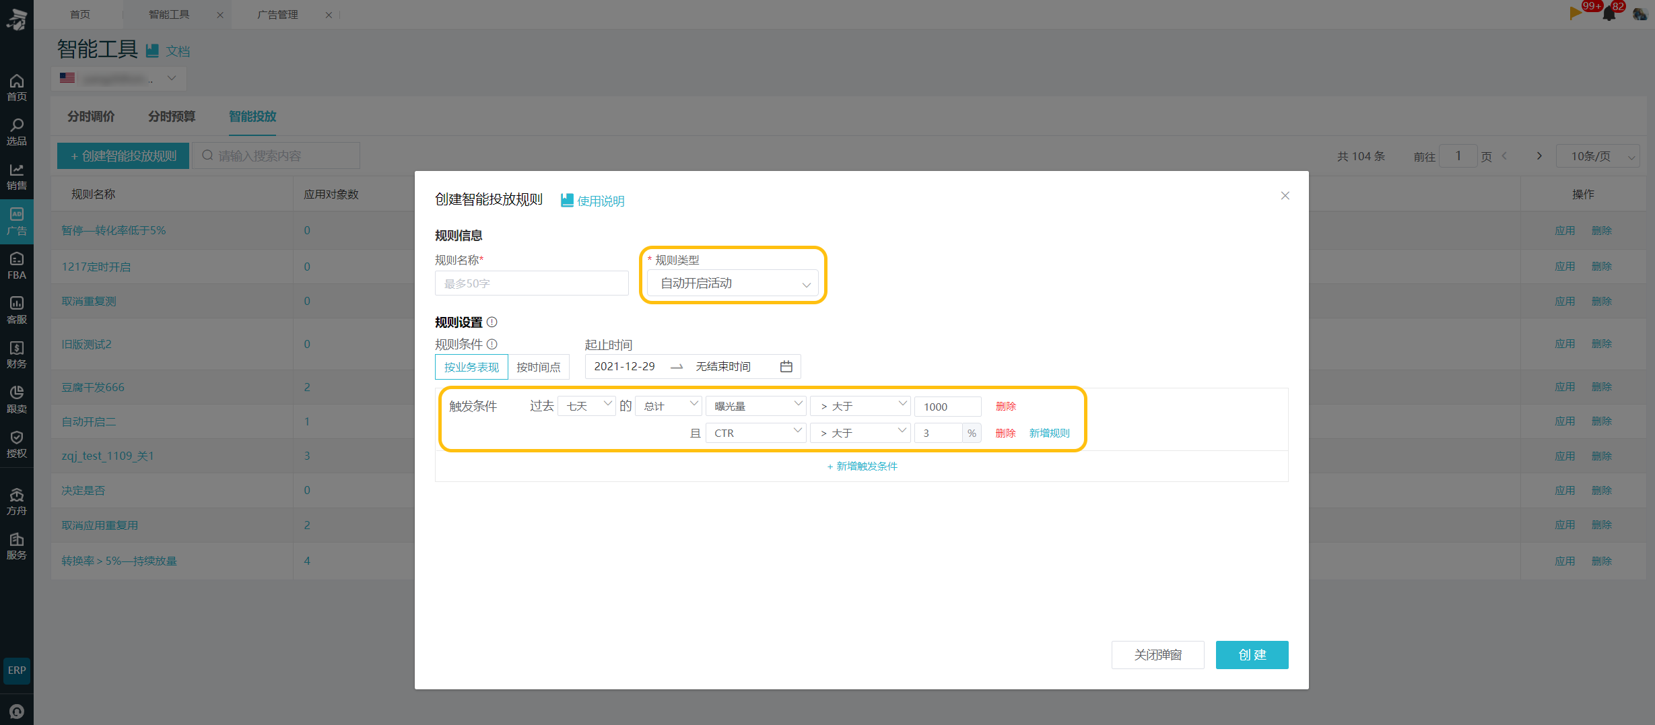Image resolution: width=1655 pixels, height=725 pixels.
Task: Open the 规则类型 dropdown showing 自动开启活动
Action: 733,283
